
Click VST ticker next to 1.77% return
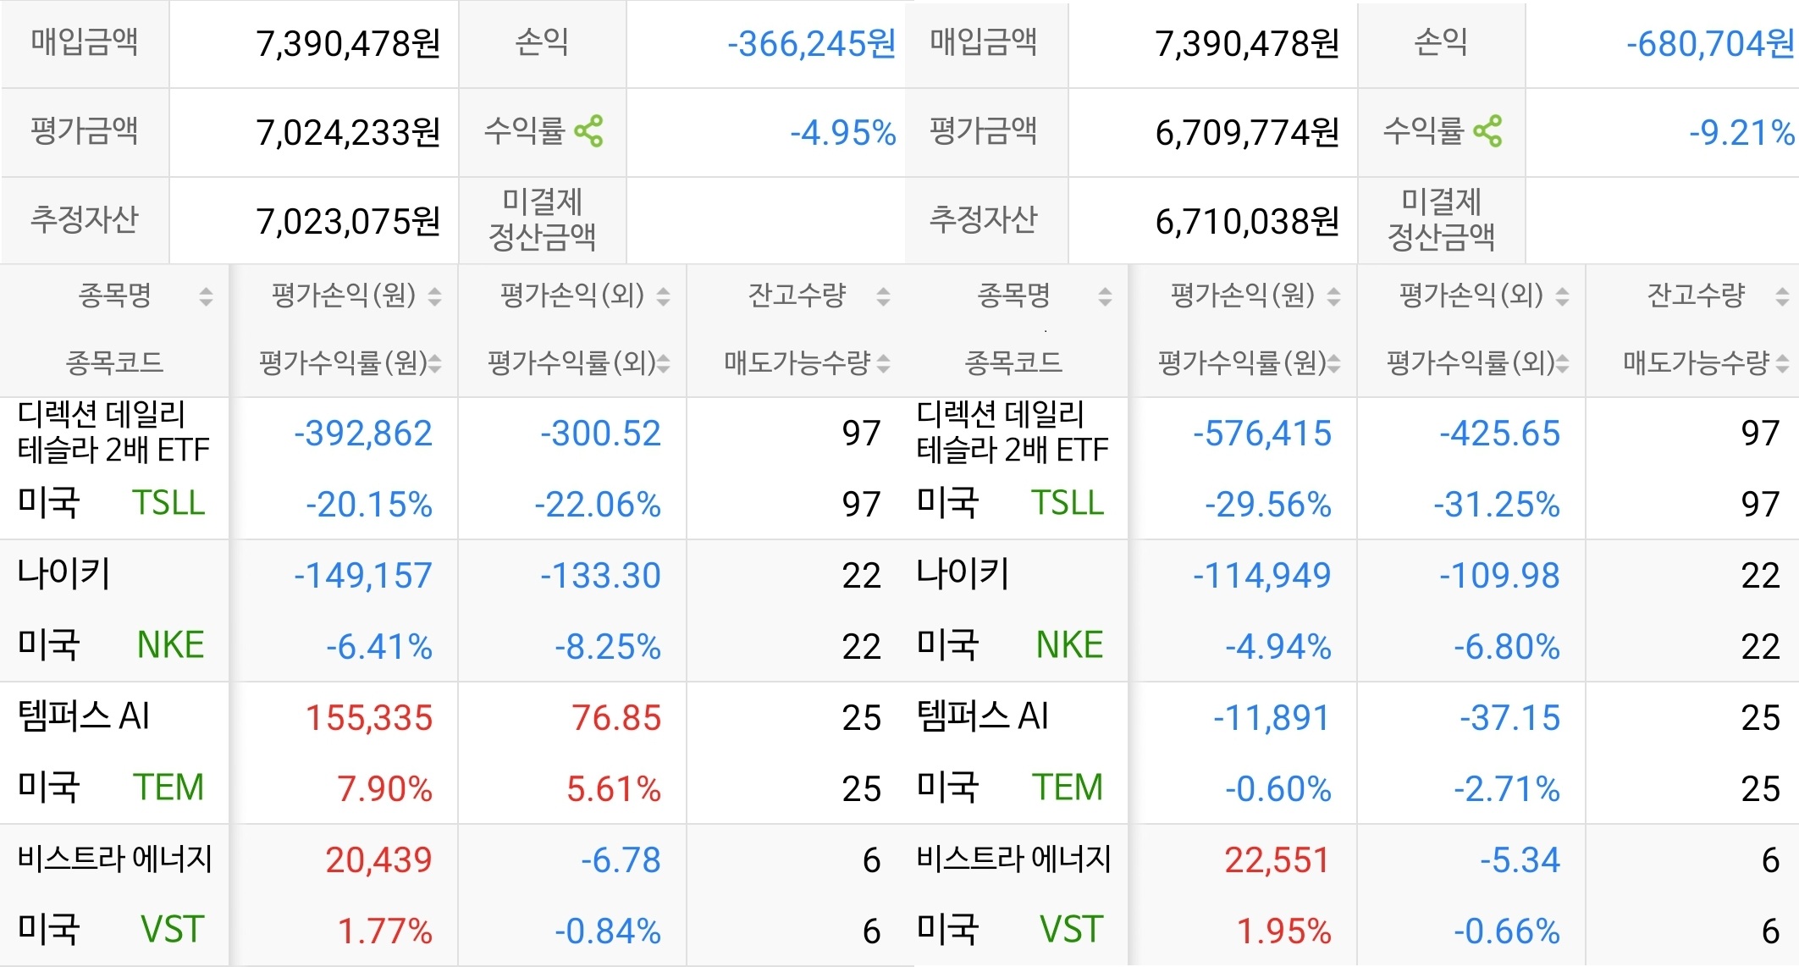point(172,930)
